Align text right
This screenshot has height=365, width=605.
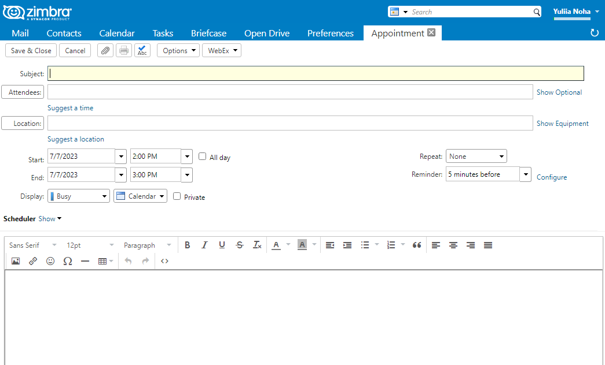click(471, 245)
